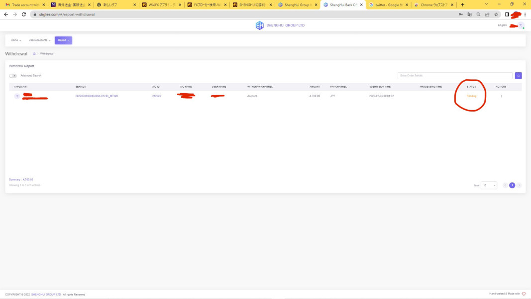Click the browser forward arrow
Image resolution: width=531 pixels, height=299 pixels.
pos(15,14)
